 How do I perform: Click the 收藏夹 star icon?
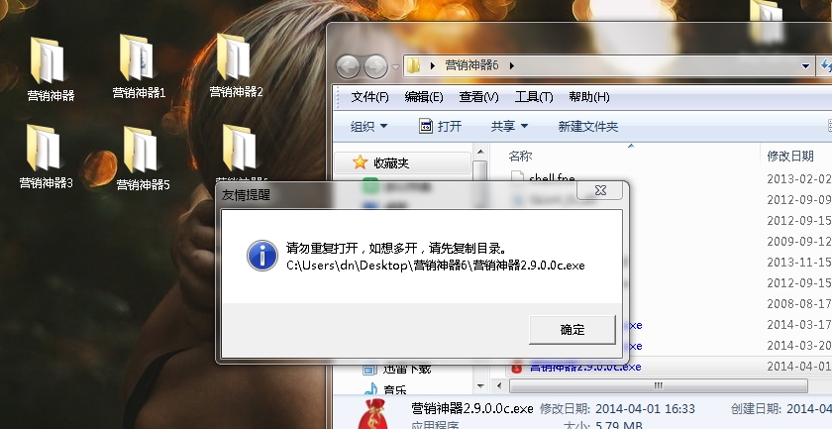[x=361, y=162]
